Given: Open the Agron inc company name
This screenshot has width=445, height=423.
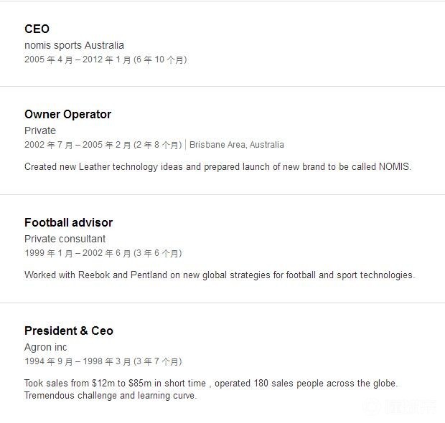Looking at the screenshot, I should coord(45,347).
